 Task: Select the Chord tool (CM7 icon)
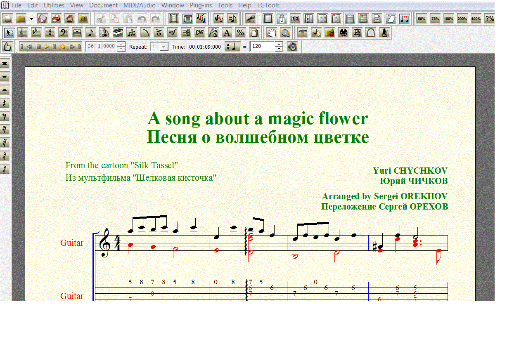pyautogui.click(x=200, y=33)
